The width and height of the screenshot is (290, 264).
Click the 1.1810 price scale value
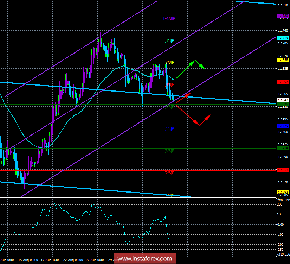[283, 5]
